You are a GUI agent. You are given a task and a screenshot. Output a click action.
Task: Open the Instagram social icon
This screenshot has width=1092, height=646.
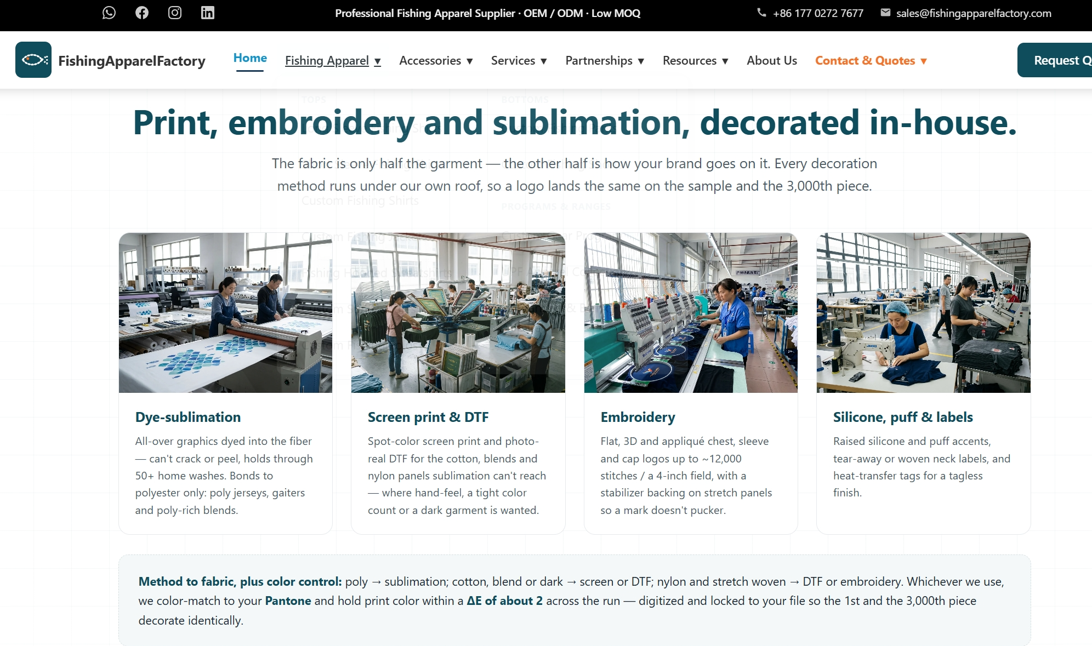(175, 13)
